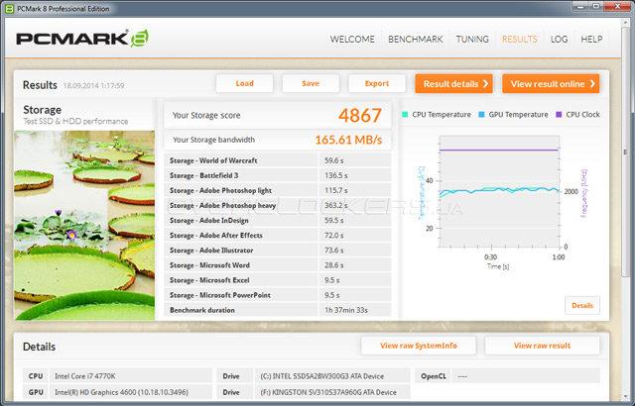Switch to the BENCHMARK tab

(416, 40)
